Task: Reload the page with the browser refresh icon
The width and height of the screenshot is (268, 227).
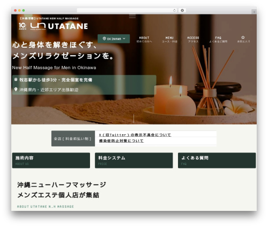Action: tap(174, 10)
